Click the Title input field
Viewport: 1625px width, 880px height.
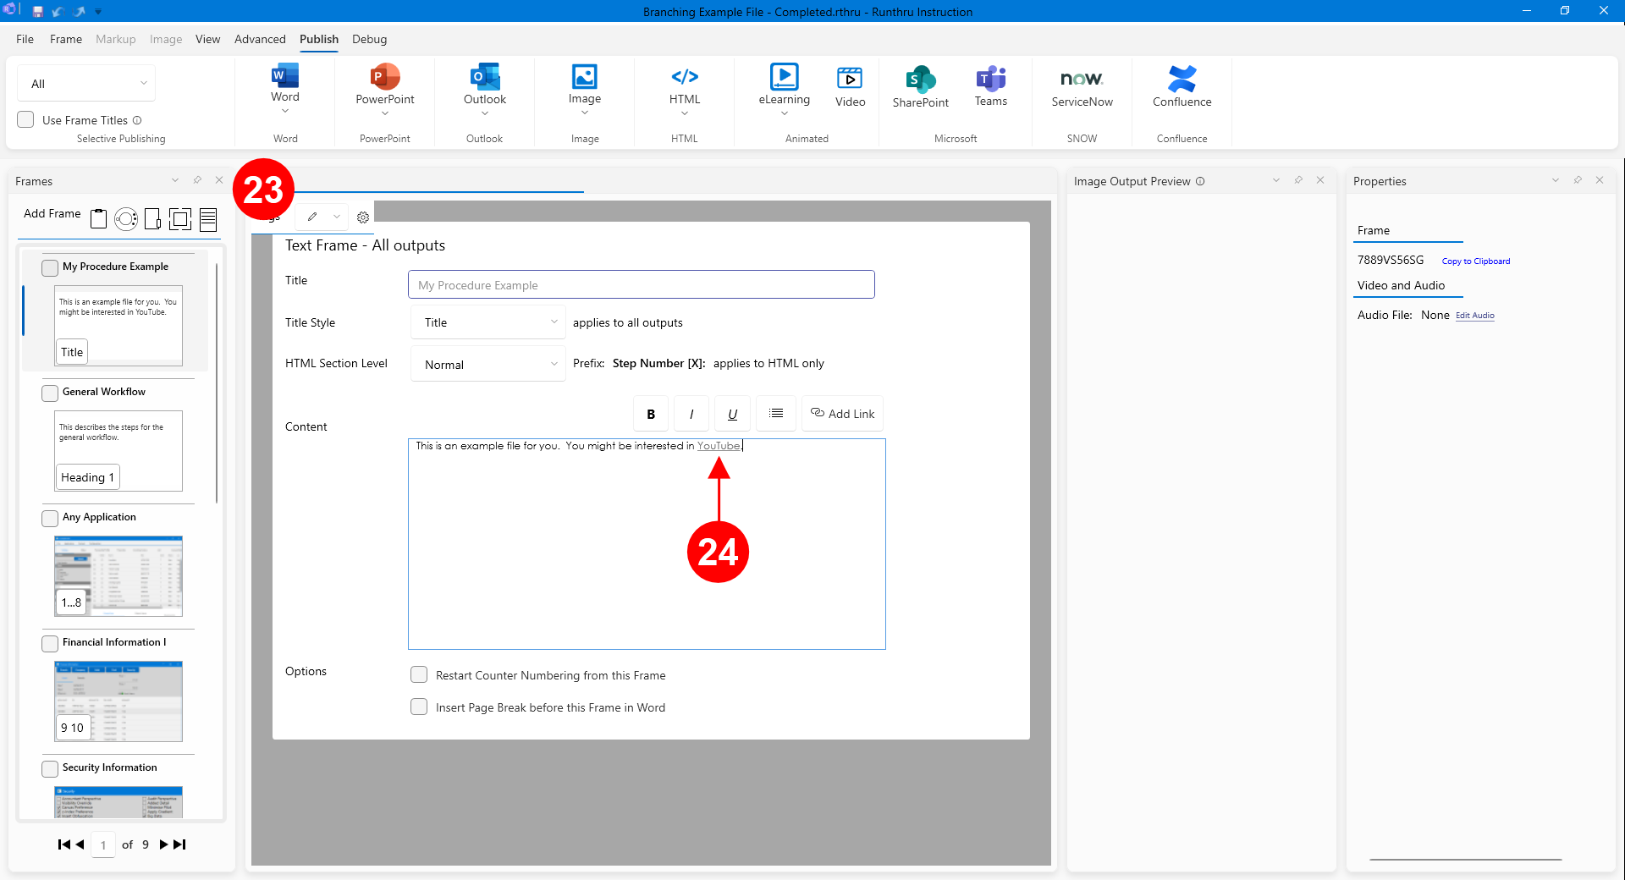(641, 285)
